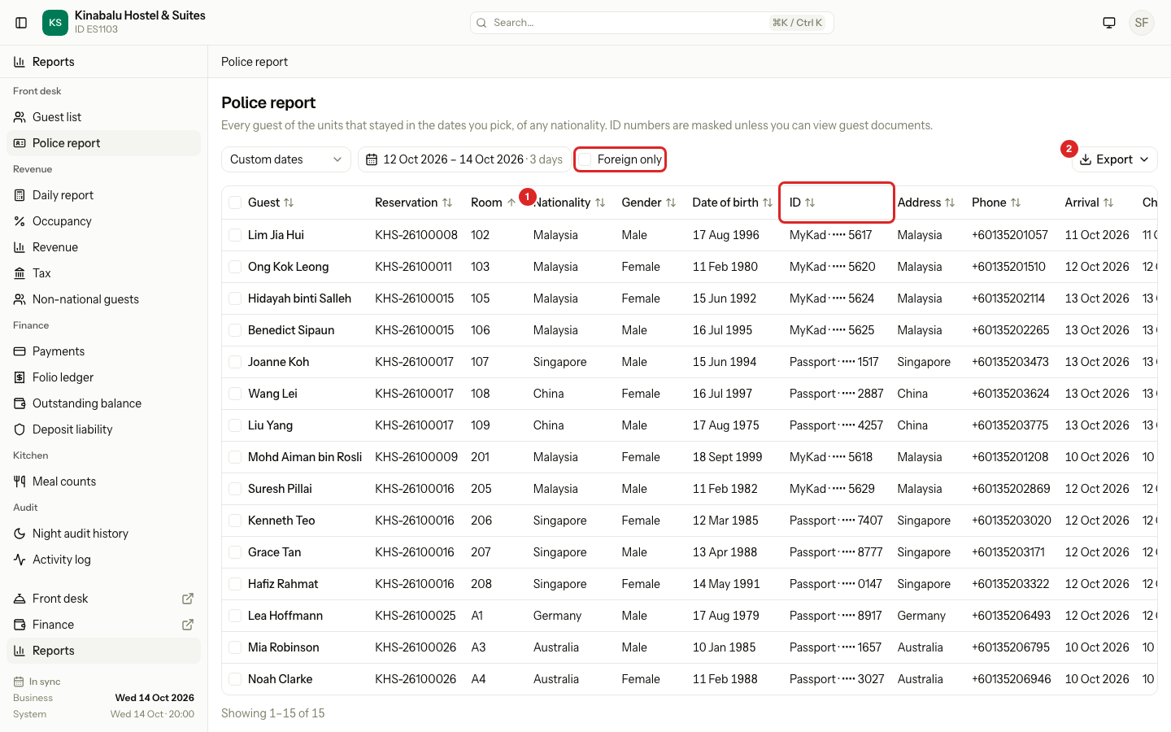The image size is (1171, 732).
Task: Tick the select-all checkbox in table header
Action: tap(235, 203)
